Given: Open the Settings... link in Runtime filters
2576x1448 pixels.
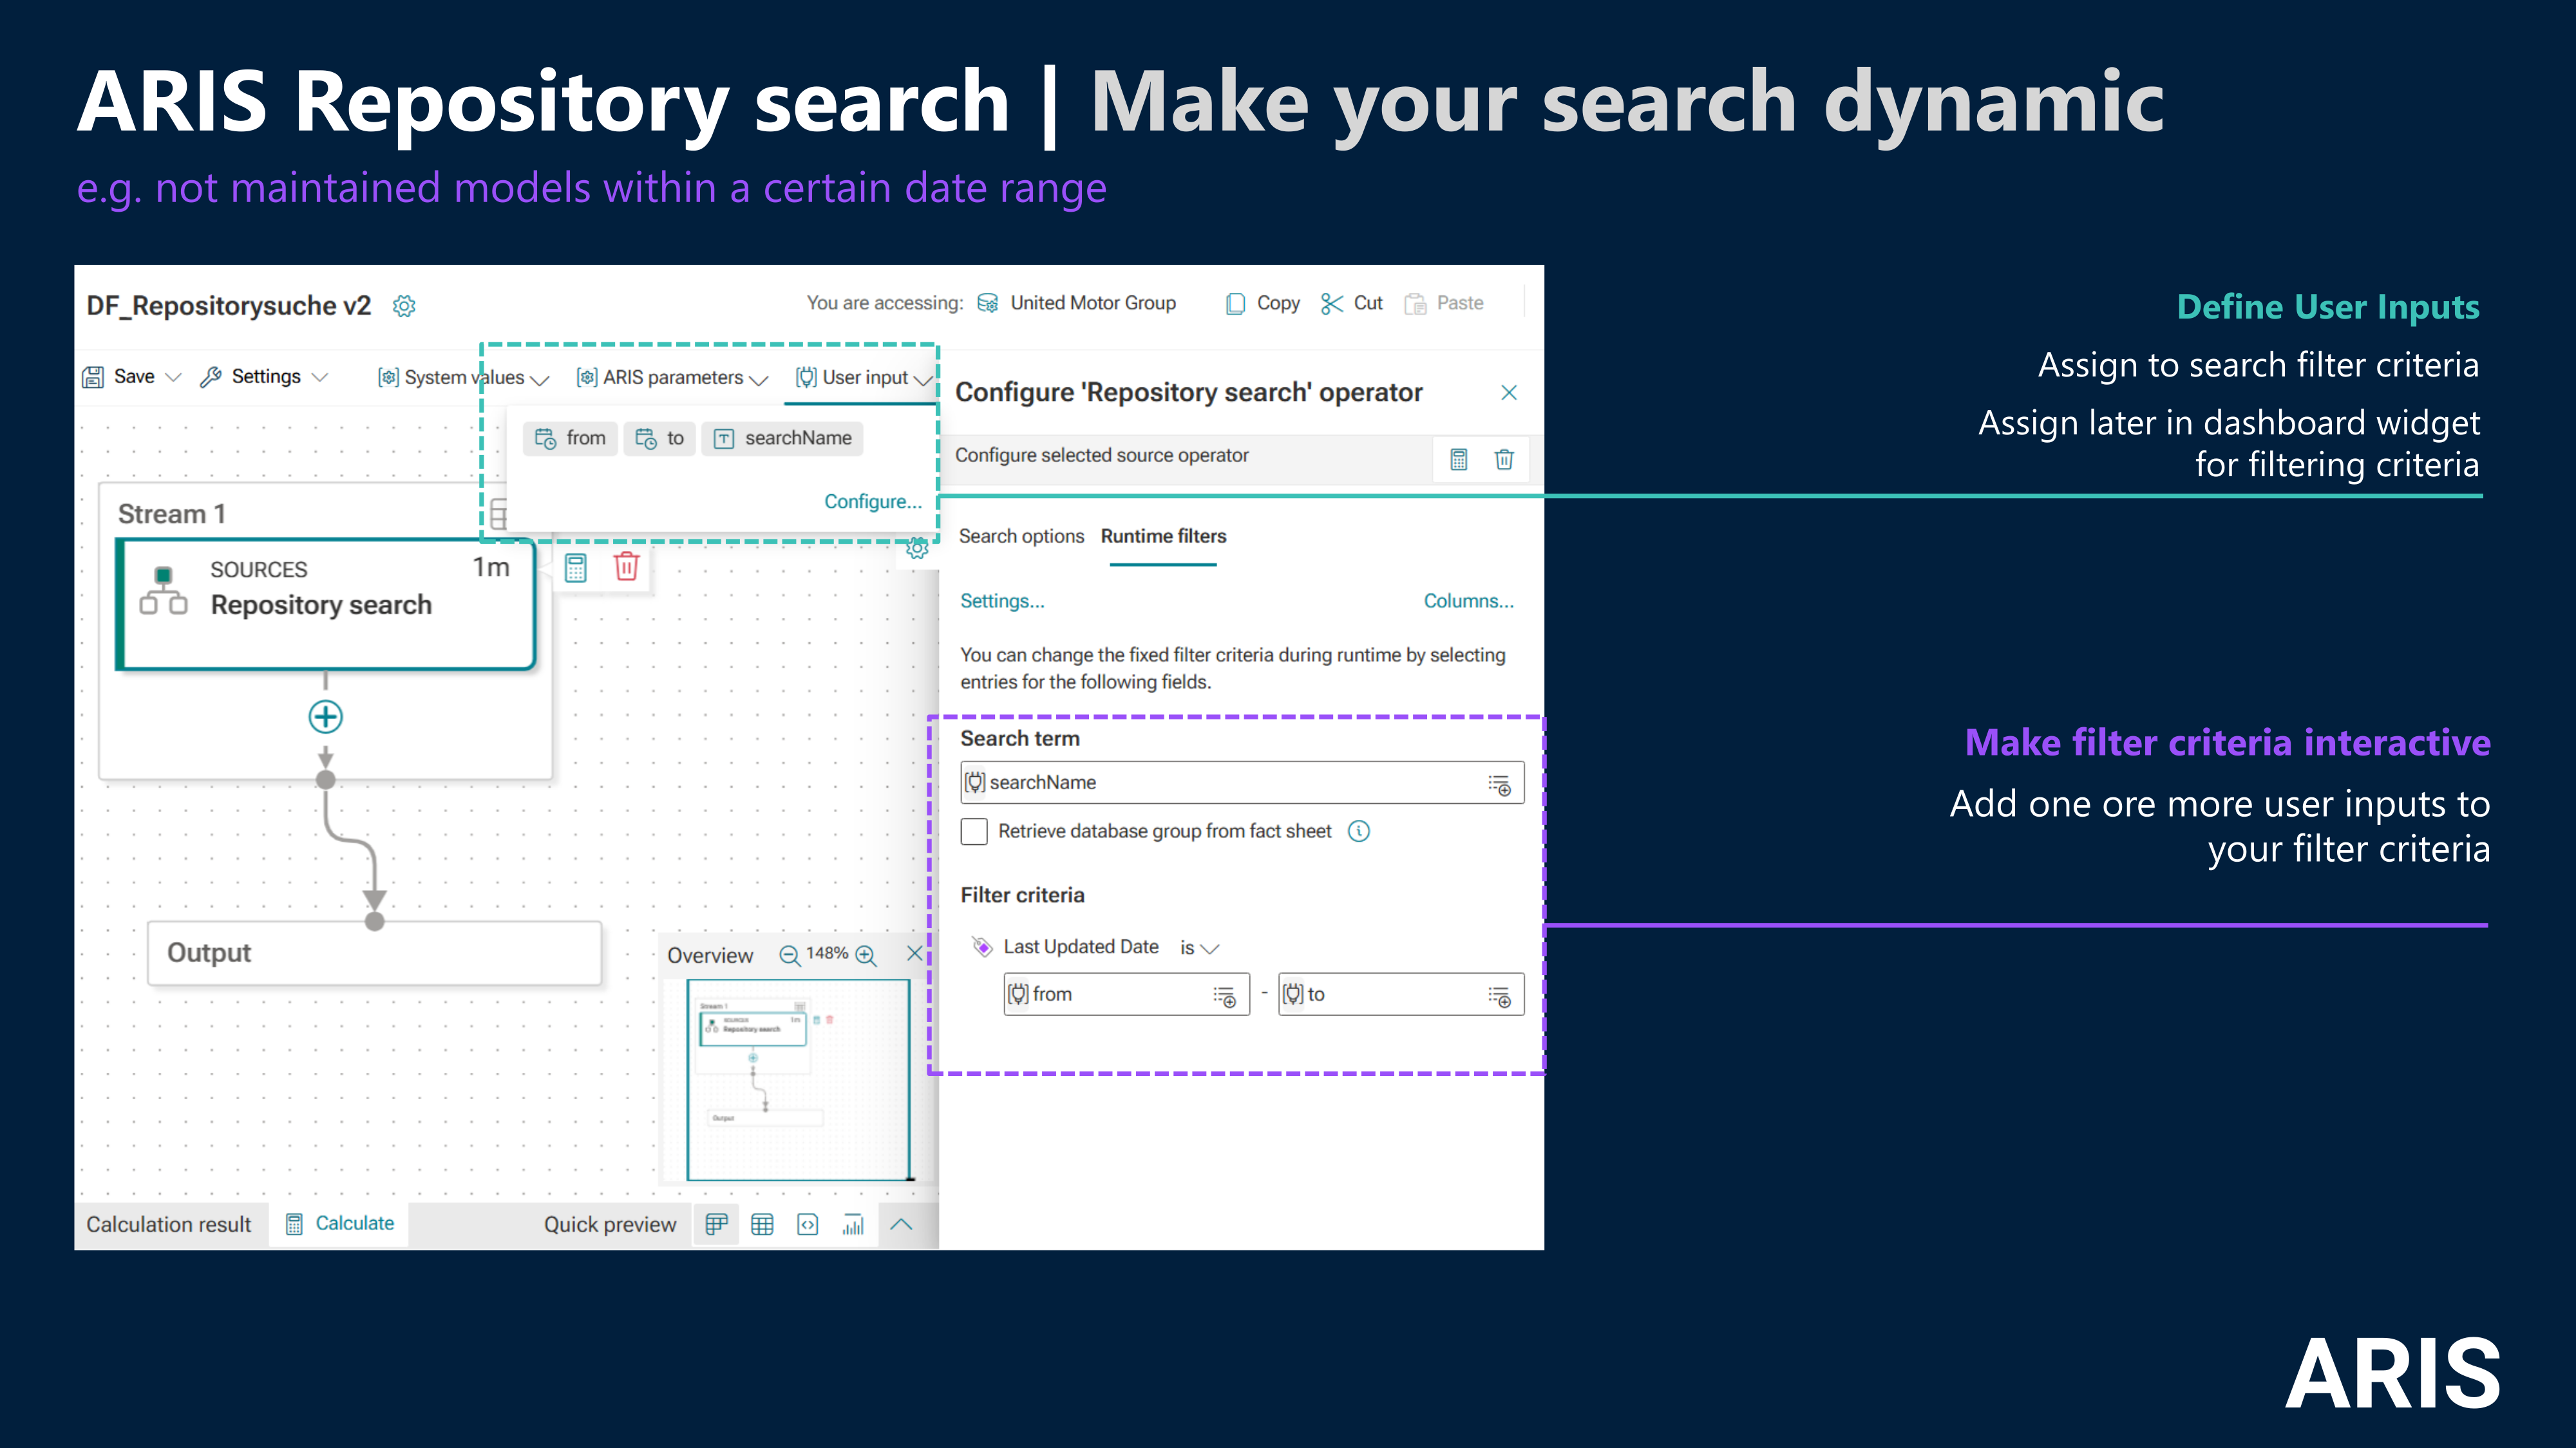Looking at the screenshot, I should 1002,600.
